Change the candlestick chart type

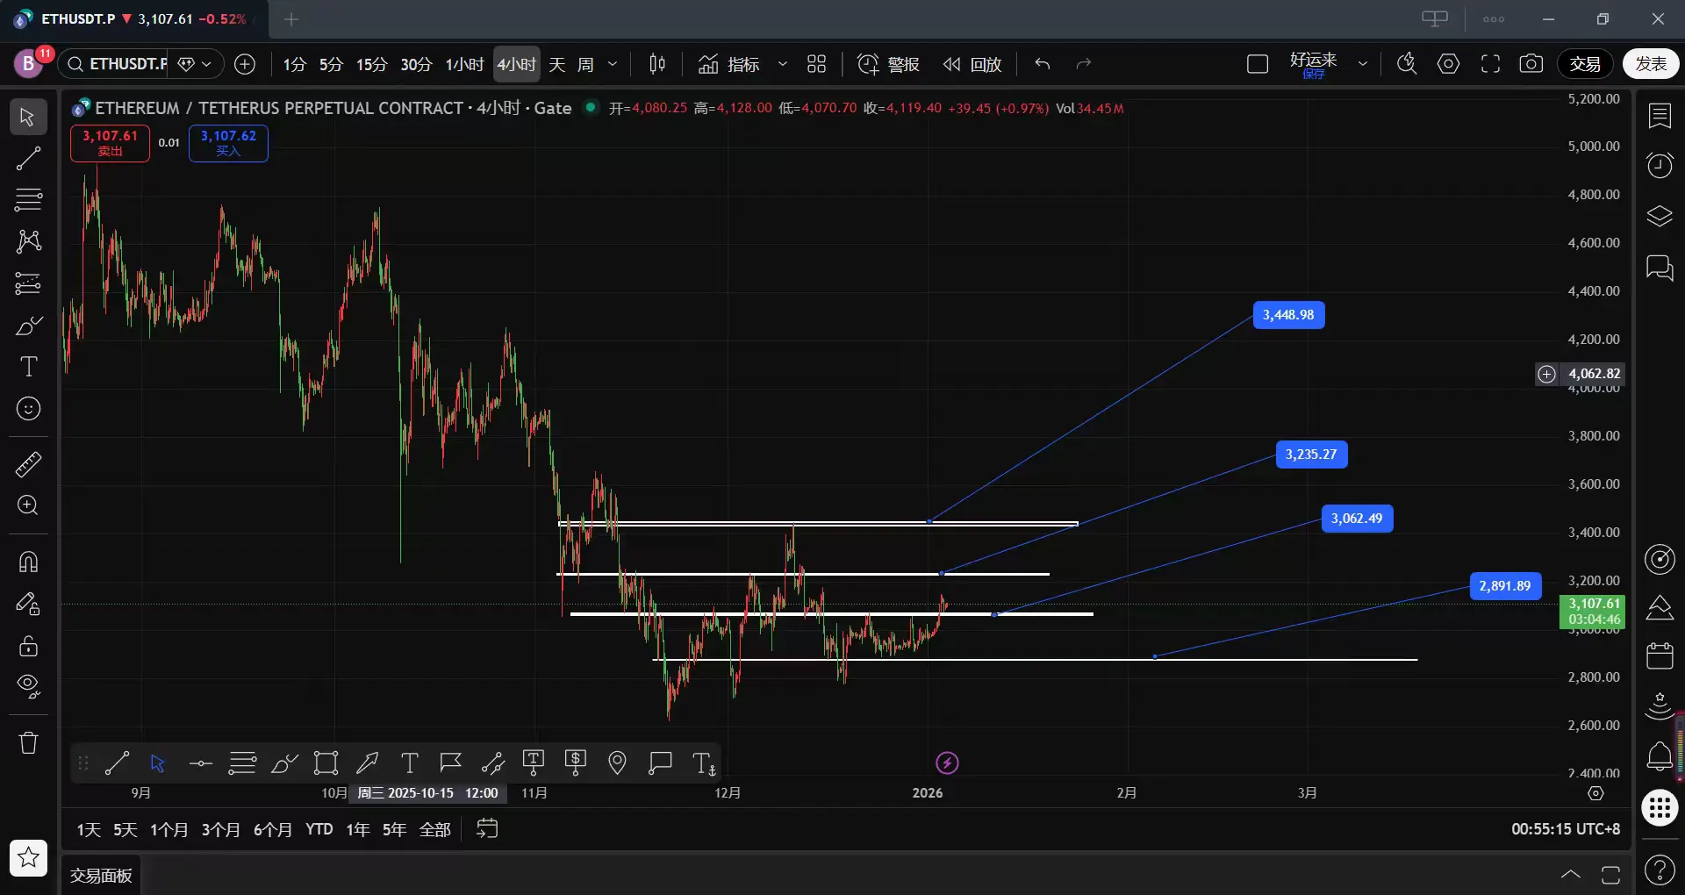pos(657,64)
